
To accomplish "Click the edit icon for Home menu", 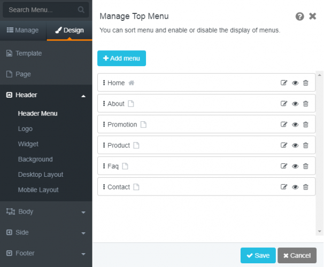I will click(x=284, y=83).
